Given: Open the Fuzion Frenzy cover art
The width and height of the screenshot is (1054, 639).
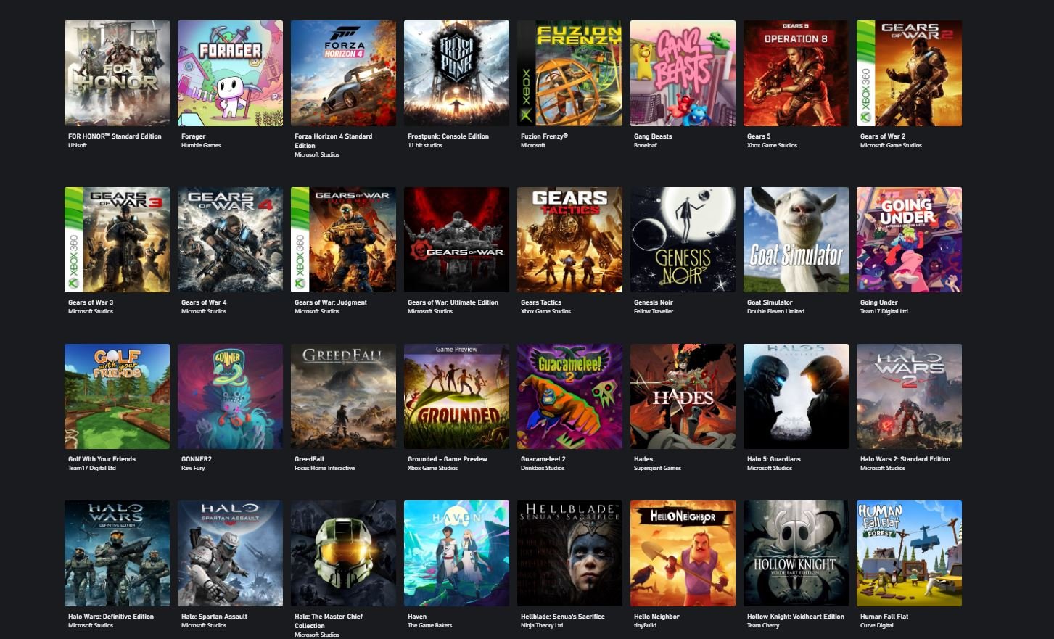Looking at the screenshot, I should click(x=569, y=73).
